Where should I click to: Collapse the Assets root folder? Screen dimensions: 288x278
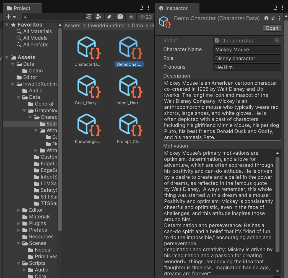[x=6, y=58]
